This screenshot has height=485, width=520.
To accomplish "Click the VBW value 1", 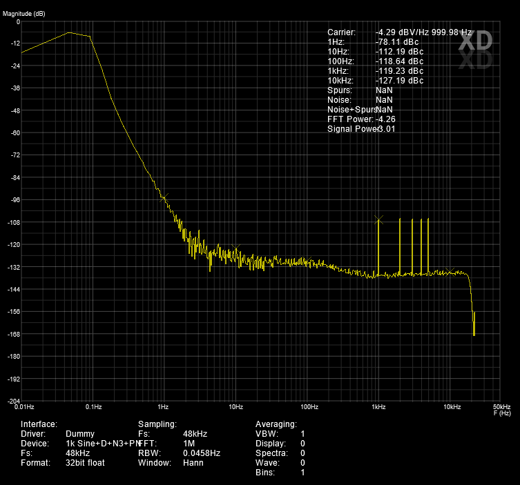I will 302,434.
